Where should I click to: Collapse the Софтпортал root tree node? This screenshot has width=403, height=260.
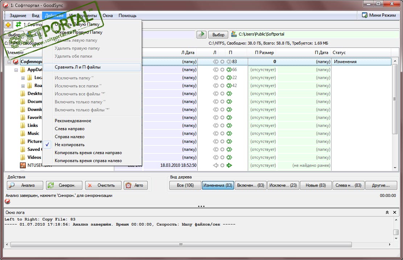(x=9, y=62)
